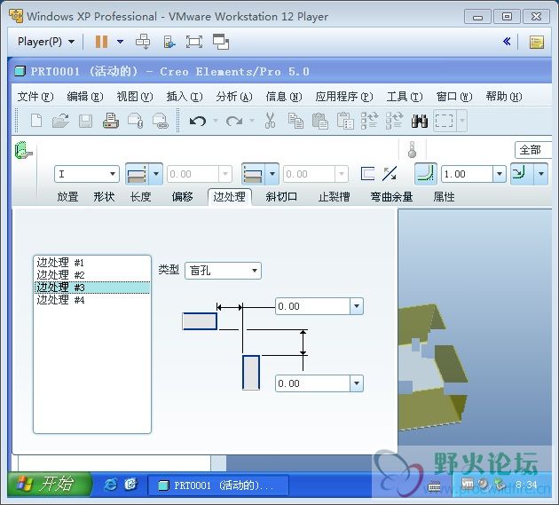Image resolution: width=559 pixels, height=505 pixels.
Task: Click the Regenerate model icon
Action: pyautogui.click(x=369, y=121)
